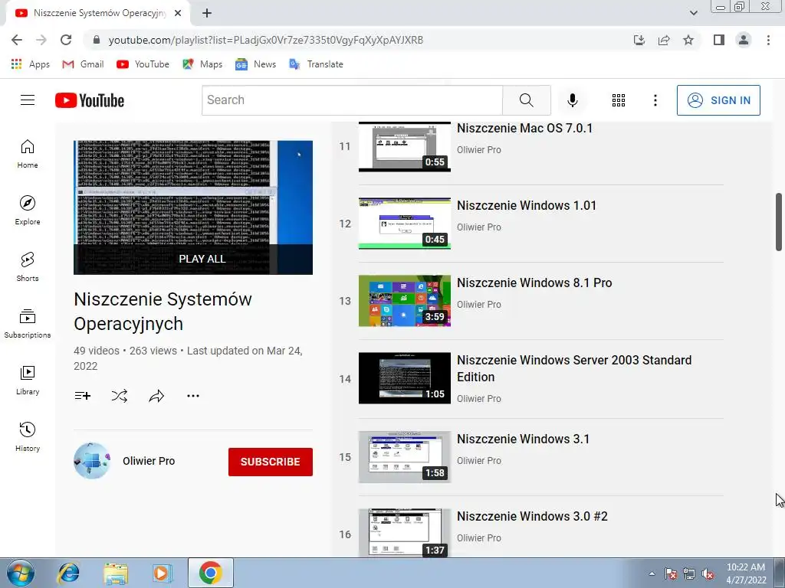Save playlist to library icon
This screenshot has height=588, width=785.
pyautogui.click(x=83, y=396)
